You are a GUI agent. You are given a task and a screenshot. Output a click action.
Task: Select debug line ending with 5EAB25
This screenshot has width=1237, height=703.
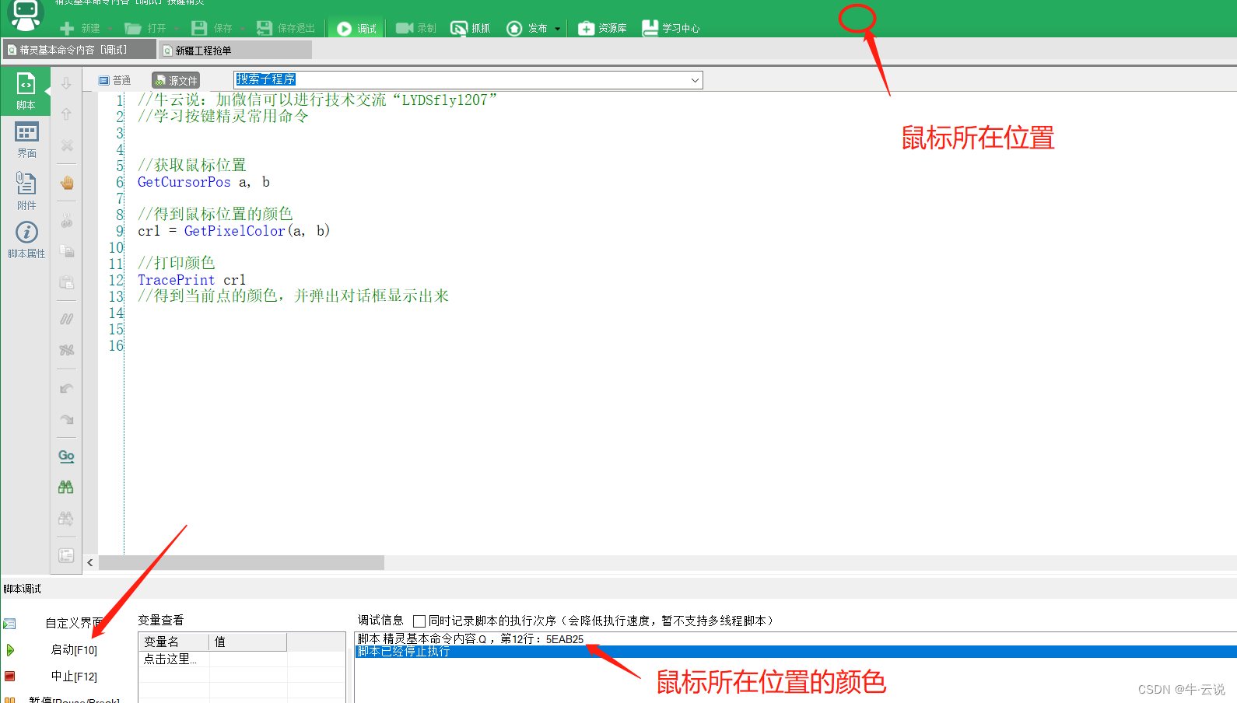pyautogui.click(x=471, y=639)
